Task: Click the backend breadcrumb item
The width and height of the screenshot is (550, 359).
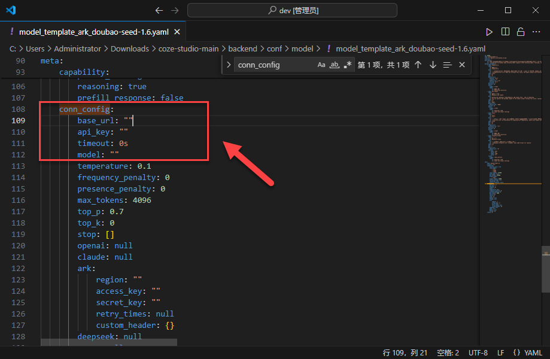Action: (x=242, y=48)
